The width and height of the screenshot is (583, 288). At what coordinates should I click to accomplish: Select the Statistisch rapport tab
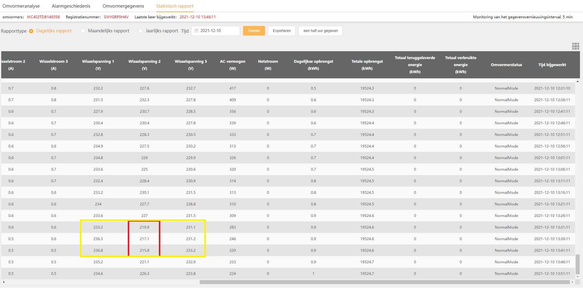coord(175,6)
